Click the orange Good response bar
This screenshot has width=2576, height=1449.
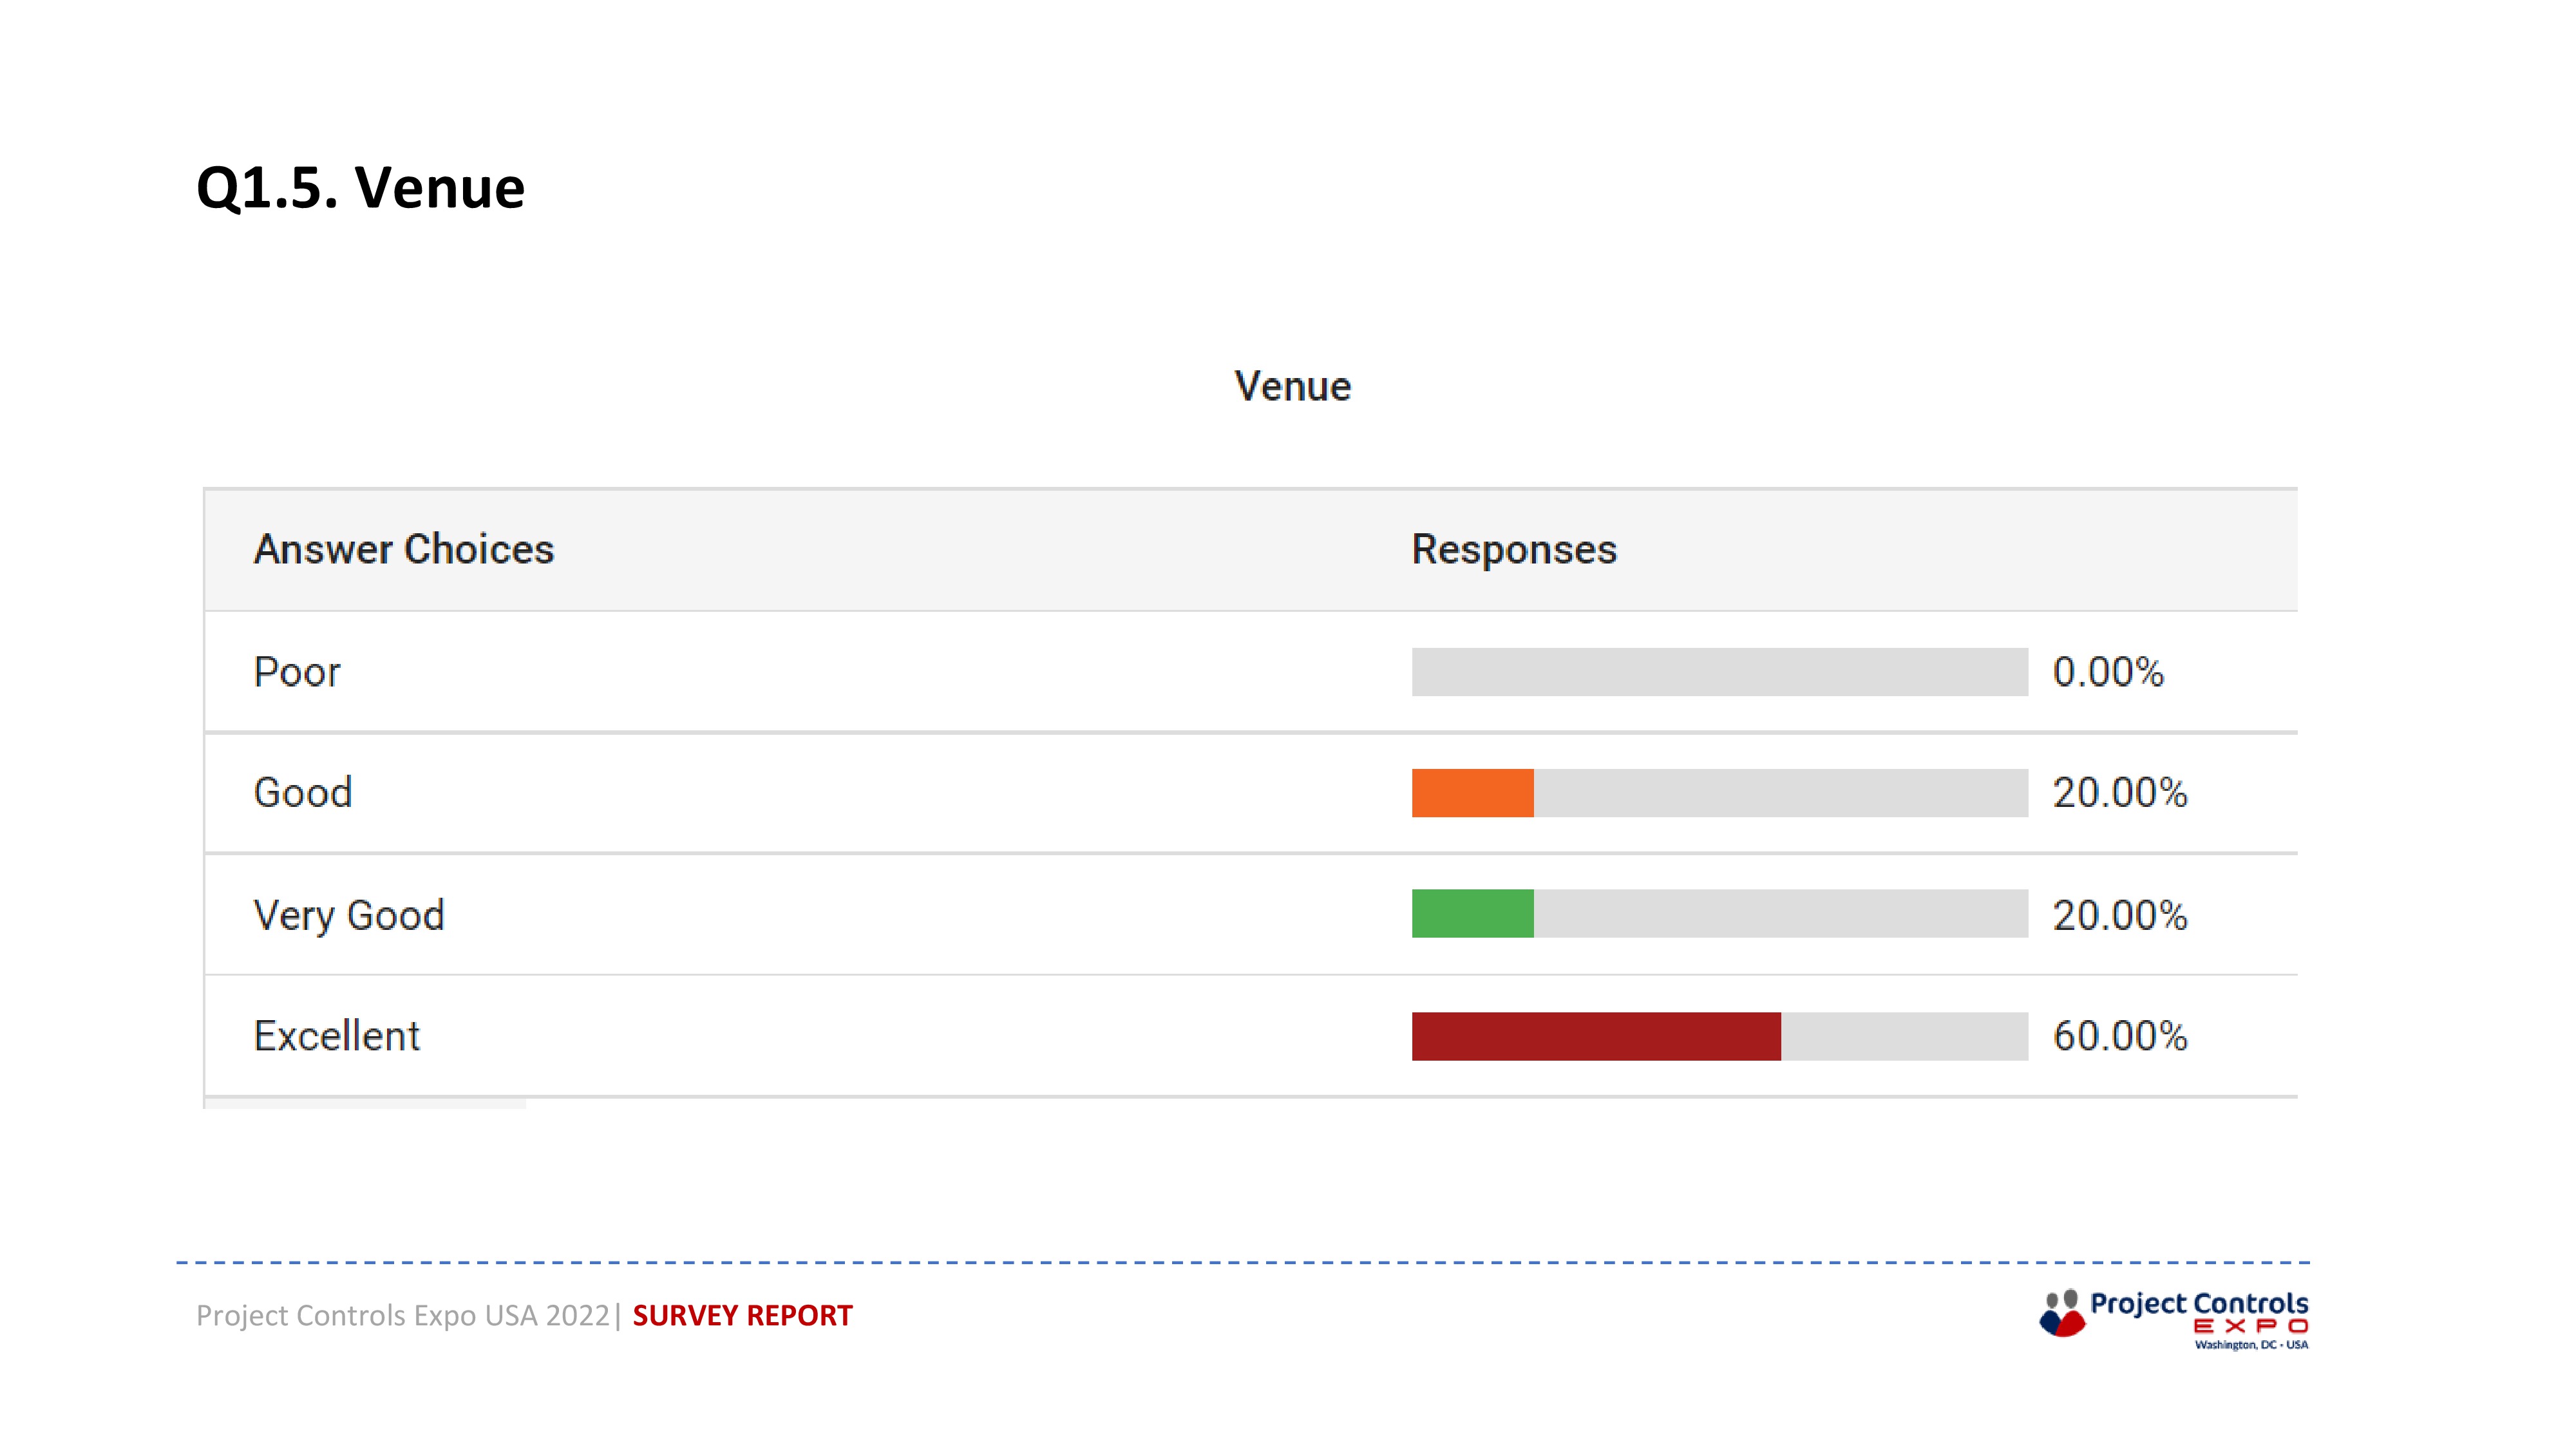click(1473, 793)
